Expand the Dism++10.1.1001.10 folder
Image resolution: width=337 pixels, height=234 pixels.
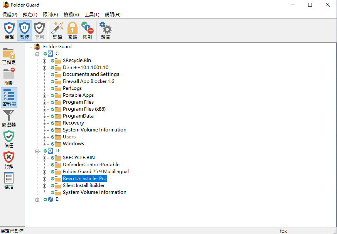44,68
